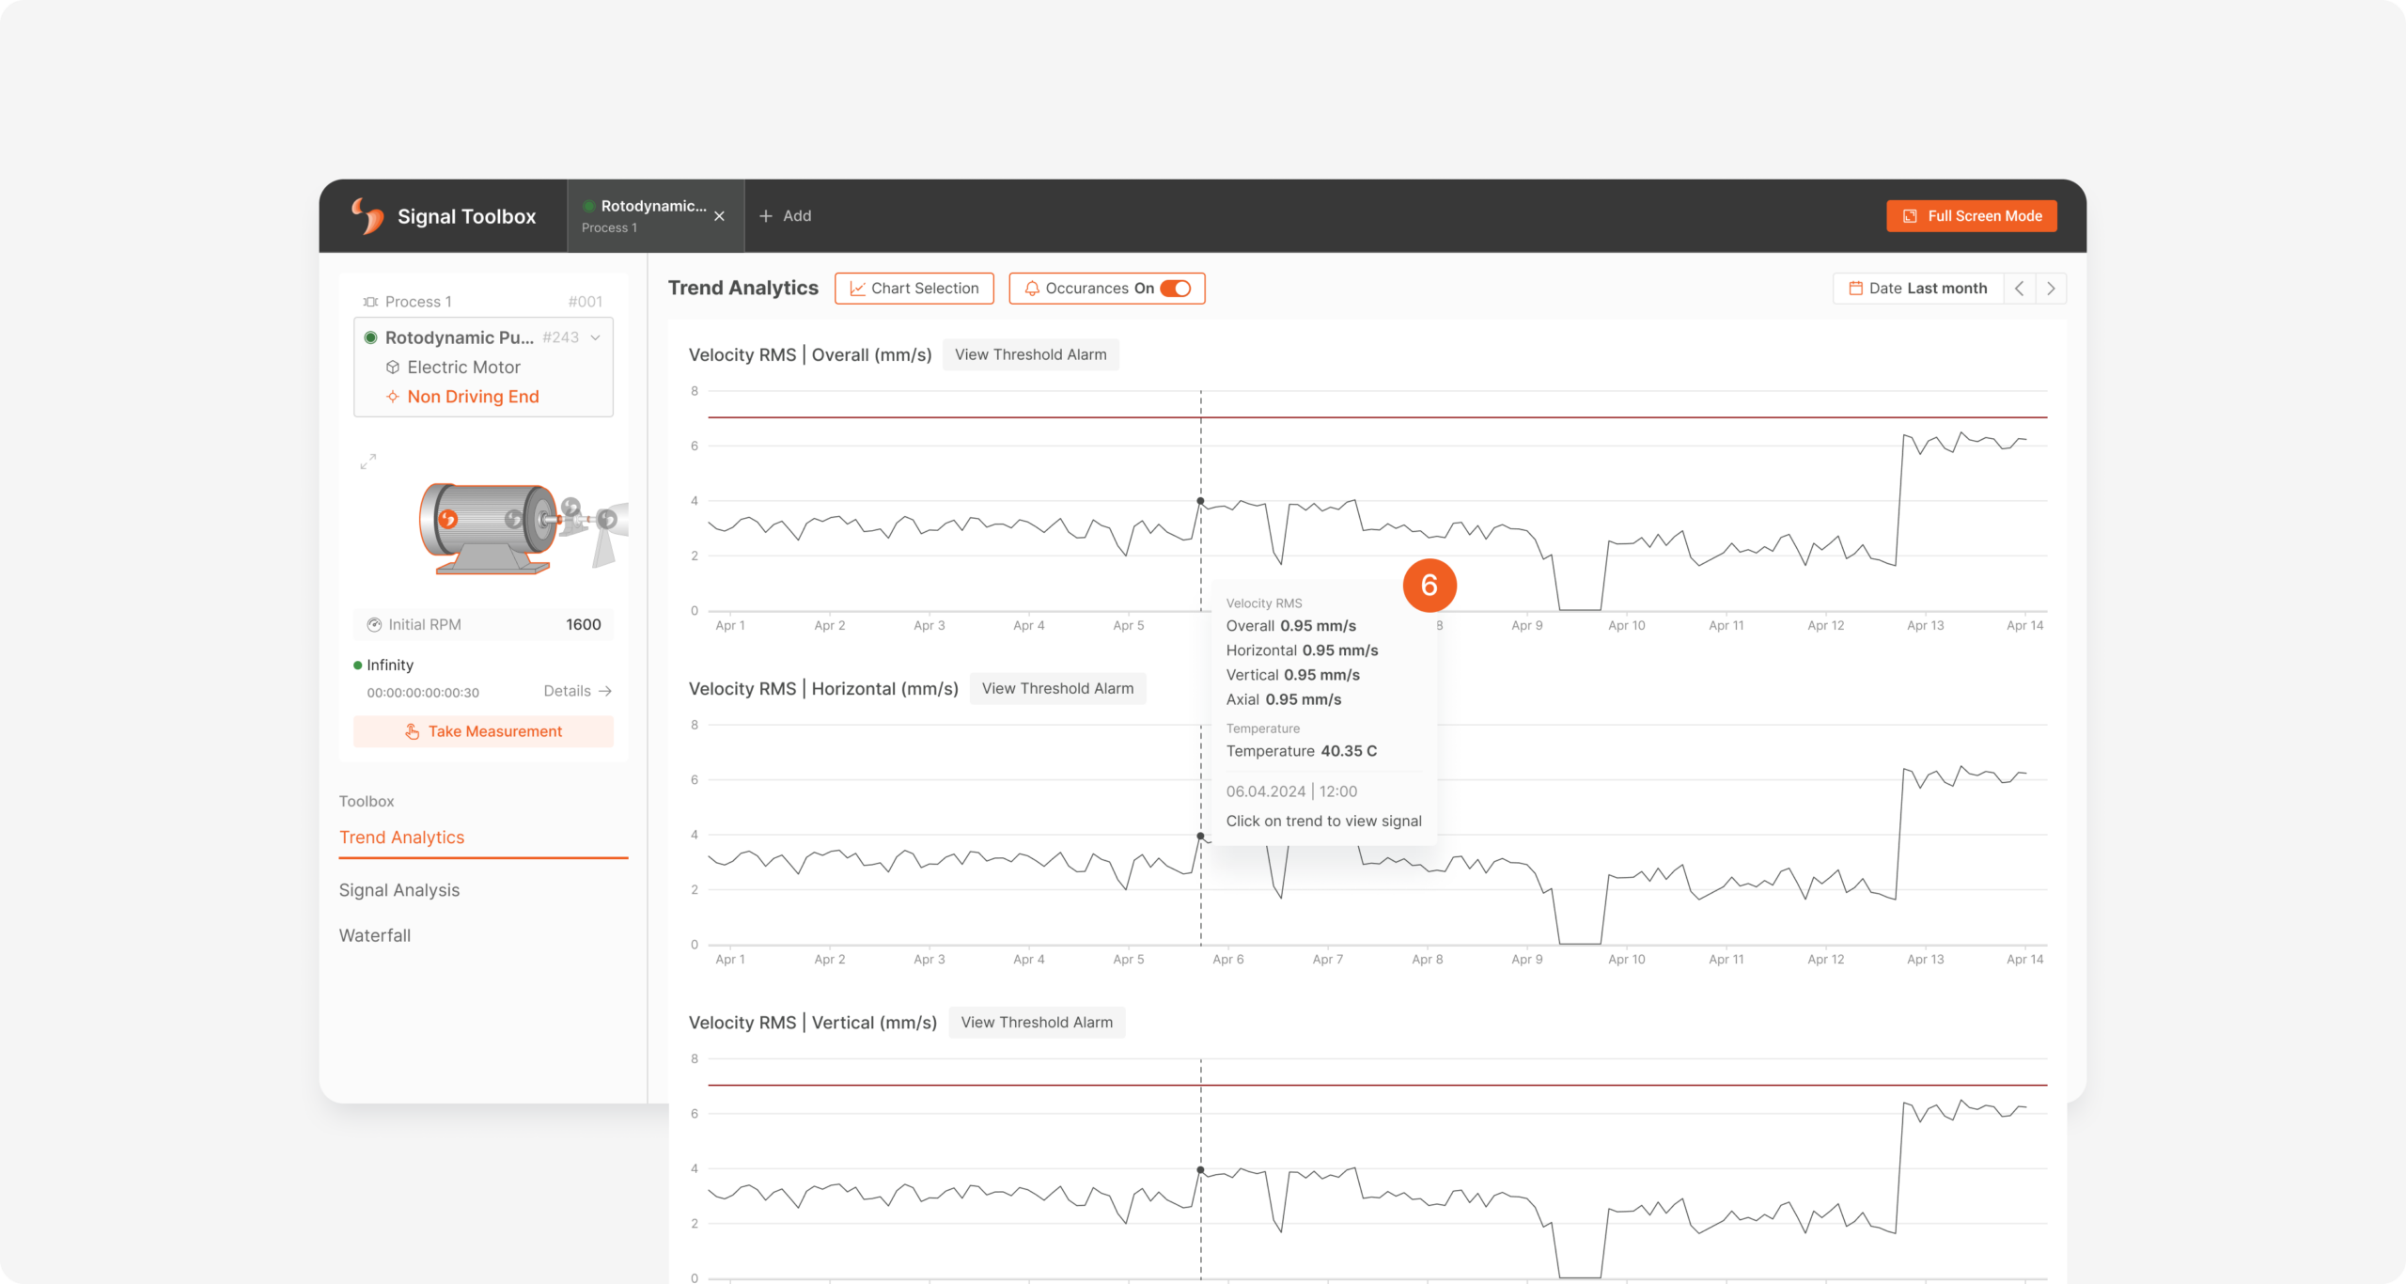Open the Signal Analysis toolbox
Viewport: 2406px width, 1284px height.
click(x=398, y=888)
